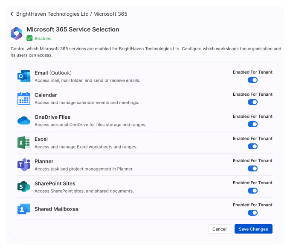This screenshot has height=251, width=290.
Task: Select the Planner service title
Action: 44,162
